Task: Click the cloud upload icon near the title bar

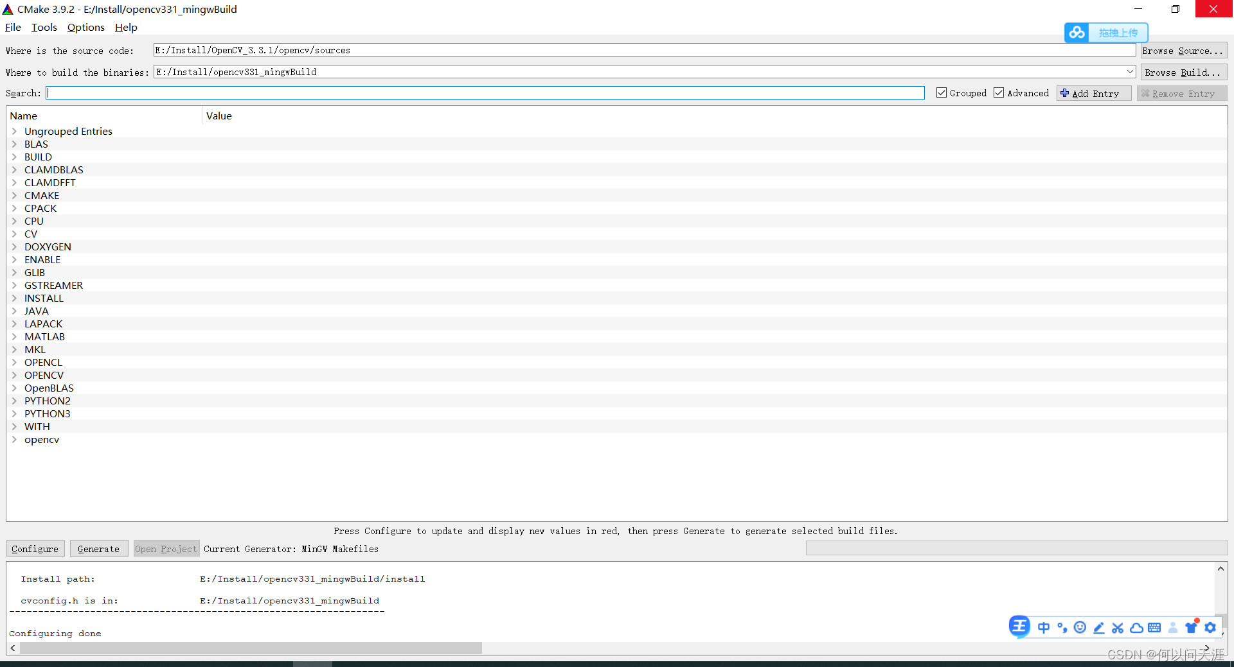Action: (x=1077, y=32)
